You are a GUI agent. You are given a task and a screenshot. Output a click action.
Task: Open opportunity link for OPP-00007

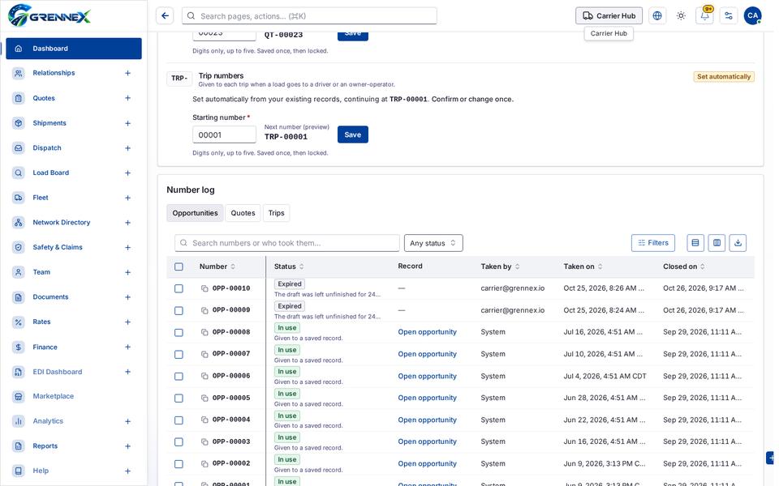[x=428, y=354]
